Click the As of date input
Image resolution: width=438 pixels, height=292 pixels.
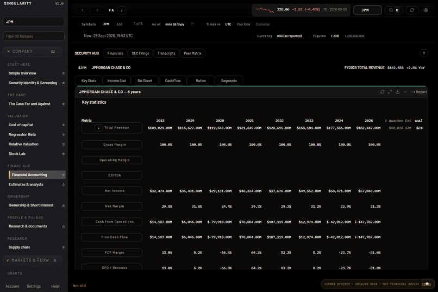(x=175, y=24)
